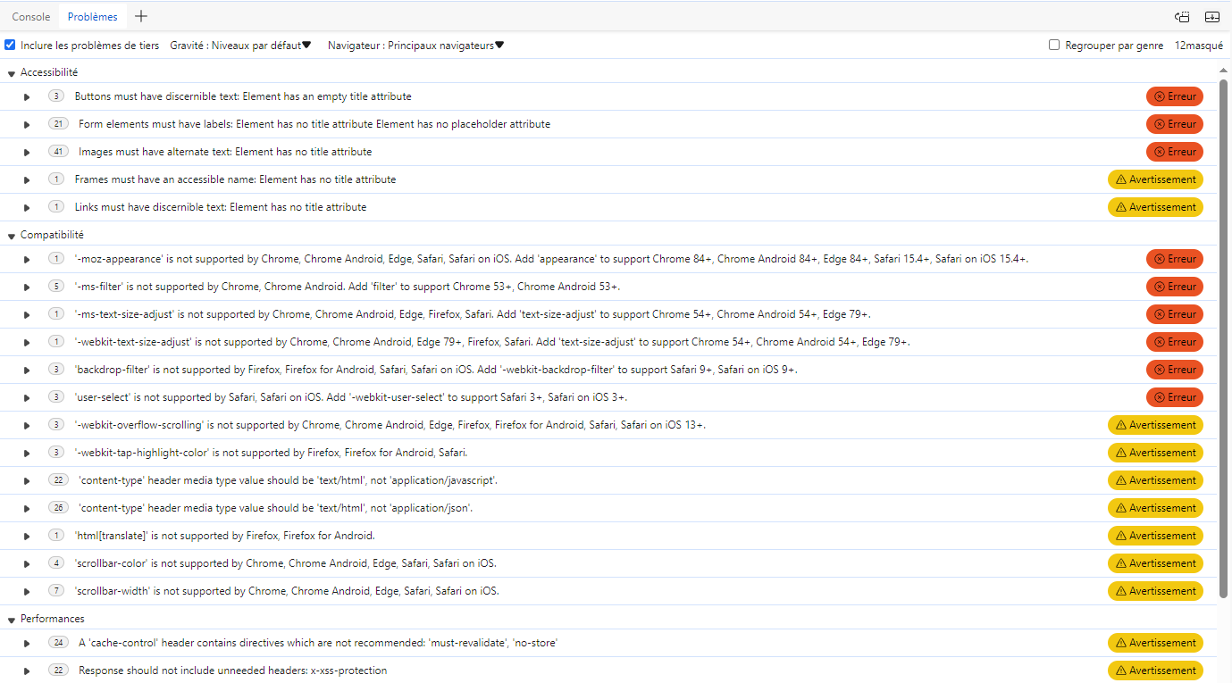This screenshot has width=1232, height=683.
Task: Select the 'content-type' issue text mentioning 'application/javascript'
Action: pyautogui.click(x=288, y=480)
